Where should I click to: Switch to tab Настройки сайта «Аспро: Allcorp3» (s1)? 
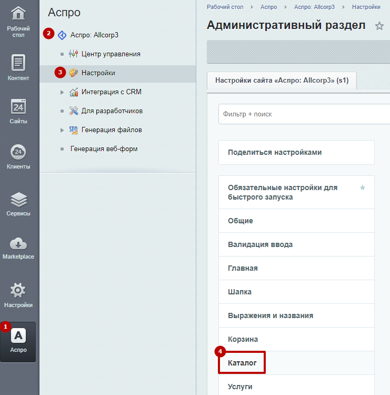[x=282, y=81]
